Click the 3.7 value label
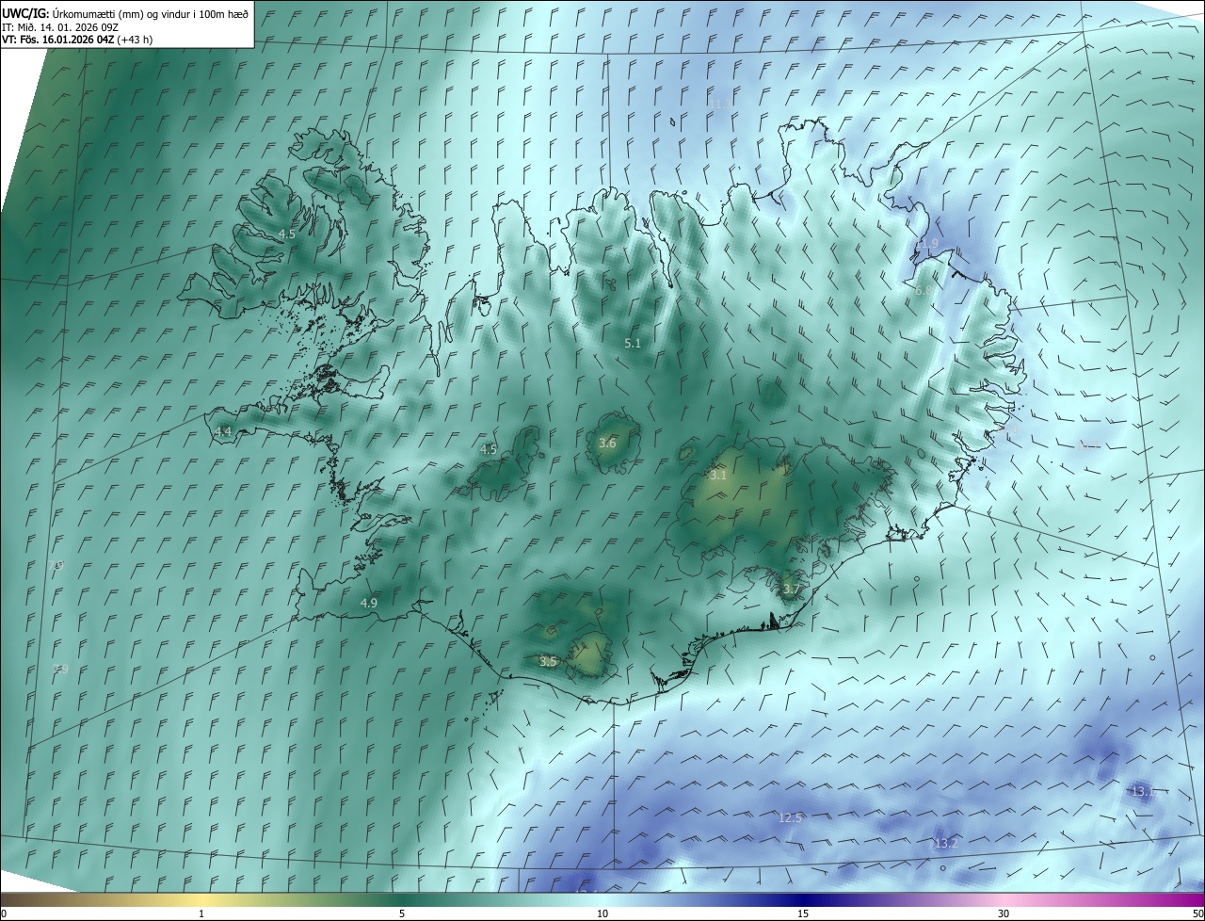 pos(791,590)
